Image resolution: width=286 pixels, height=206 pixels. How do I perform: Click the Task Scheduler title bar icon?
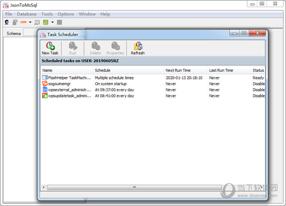(43, 35)
